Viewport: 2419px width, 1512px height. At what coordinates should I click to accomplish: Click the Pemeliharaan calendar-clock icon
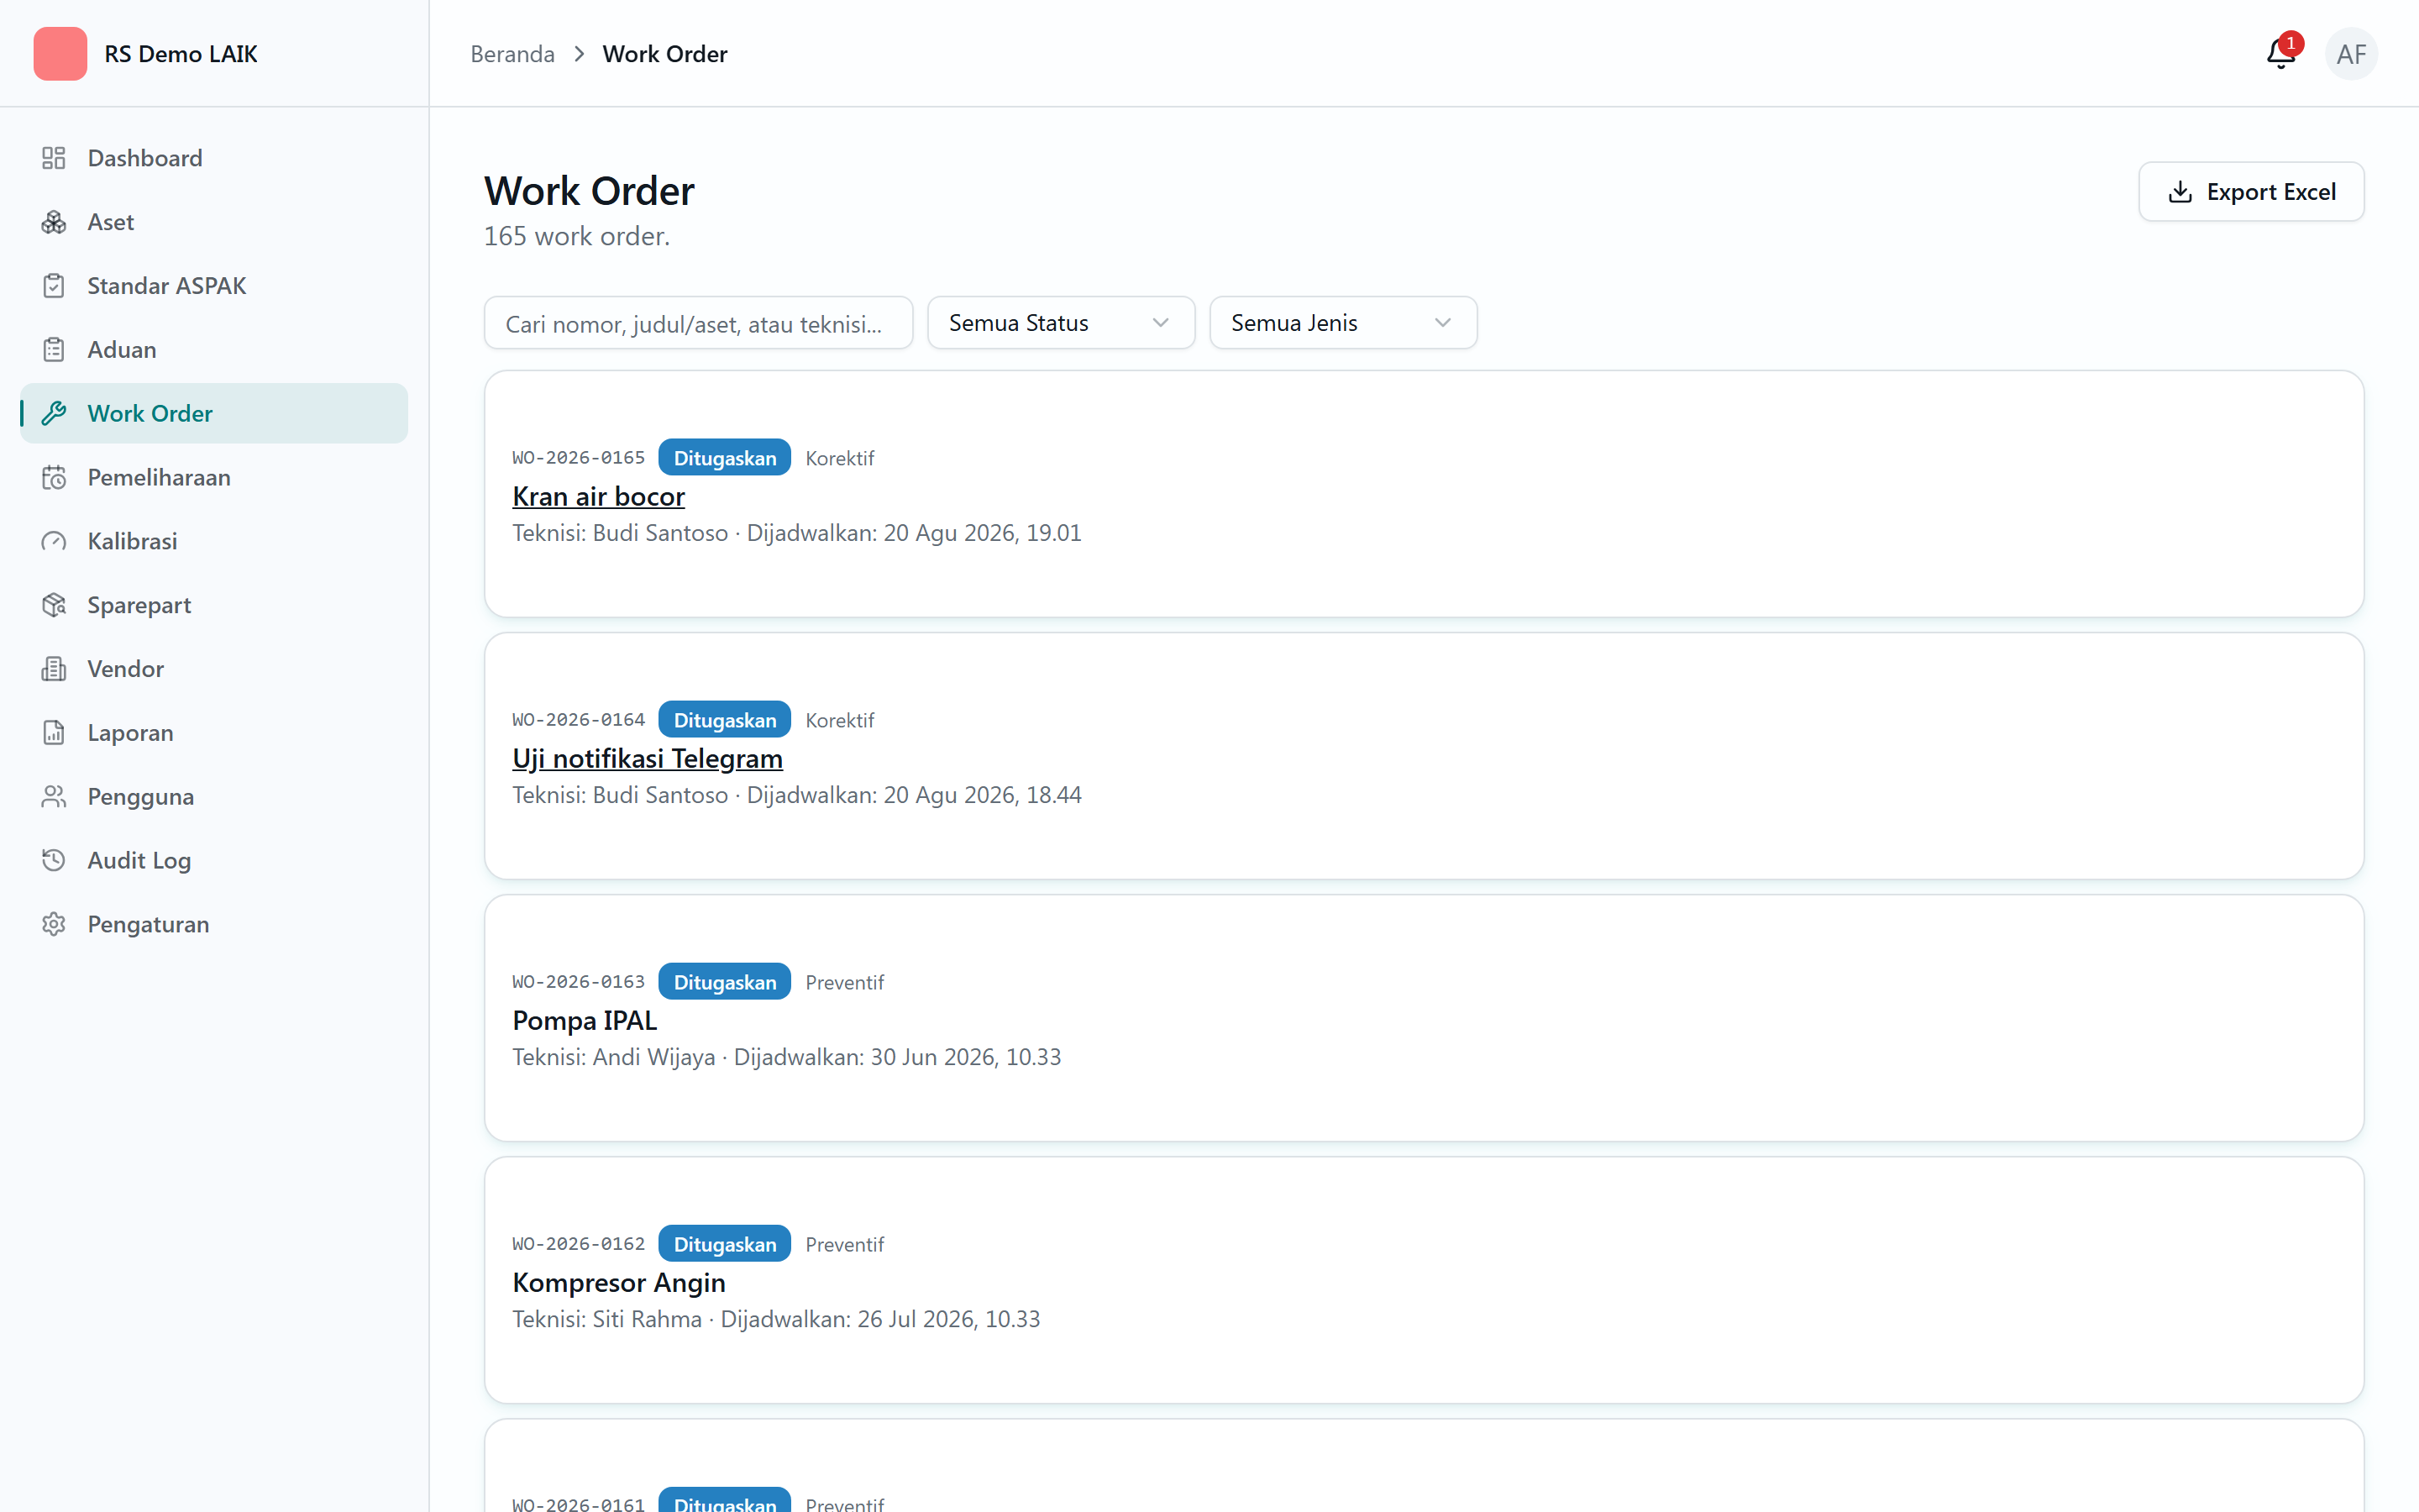tap(54, 478)
